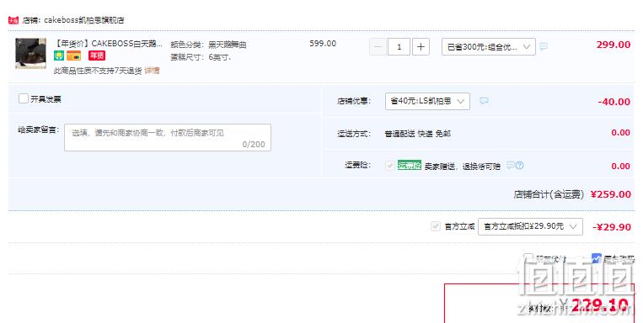Viewport: 643px width, 323px height.
Task: Click the red 年货 tag icon
Action: tap(97, 56)
